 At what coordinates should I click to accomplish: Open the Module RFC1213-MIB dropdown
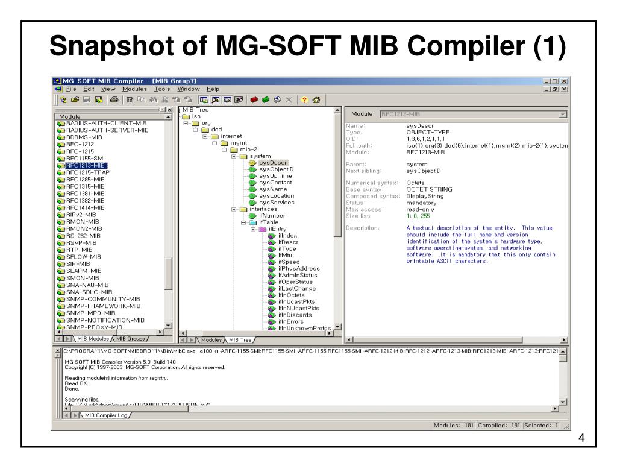tap(563, 114)
